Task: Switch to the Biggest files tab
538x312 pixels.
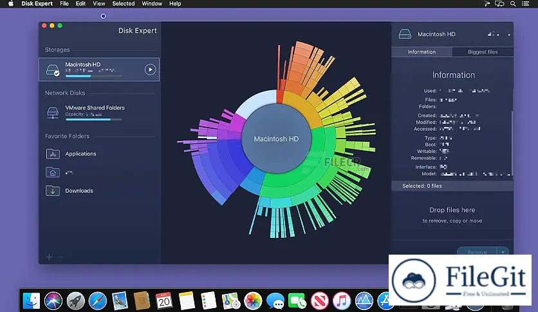Action: click(483, 52)
